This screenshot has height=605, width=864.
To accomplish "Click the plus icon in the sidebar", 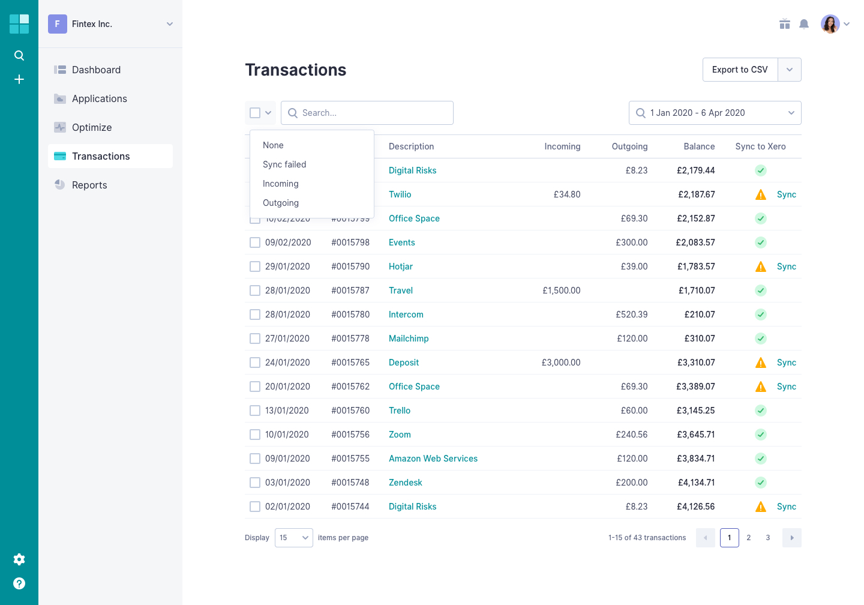I will click(19, 79).
